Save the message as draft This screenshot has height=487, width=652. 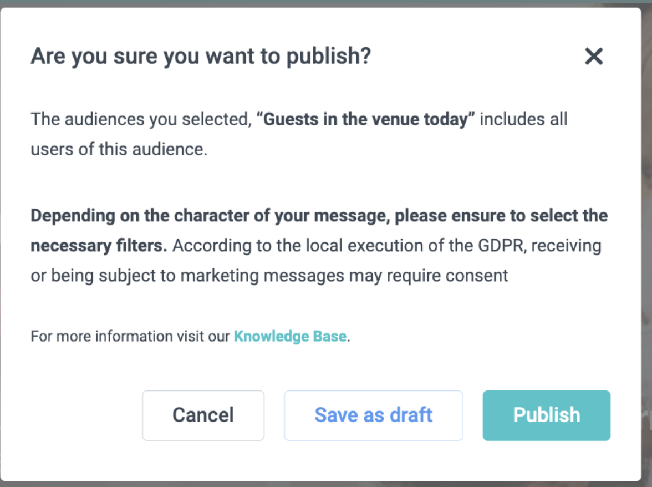pos(373,415)
